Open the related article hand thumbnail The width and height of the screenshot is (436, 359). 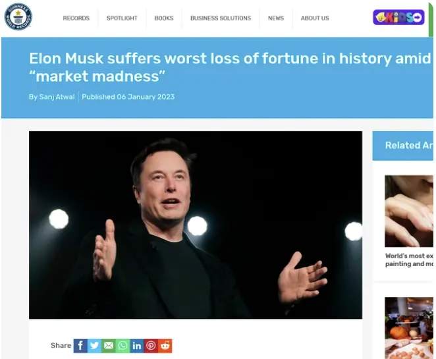[x=409, y=211]
